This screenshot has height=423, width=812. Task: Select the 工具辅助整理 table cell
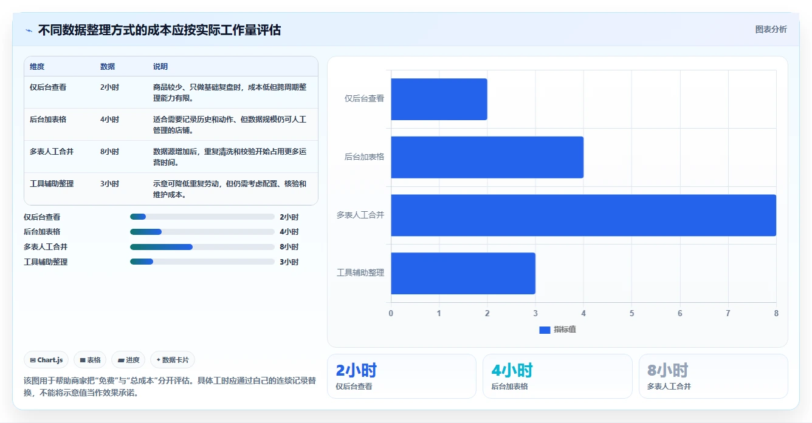point(52,184)
